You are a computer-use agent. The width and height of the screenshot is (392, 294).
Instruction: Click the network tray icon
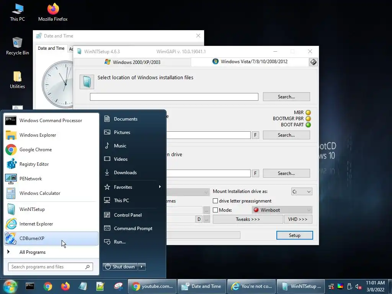click(331, 286)
